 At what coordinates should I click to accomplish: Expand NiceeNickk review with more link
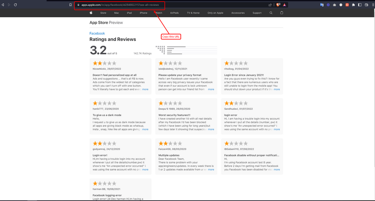click(x=145, y=89)
